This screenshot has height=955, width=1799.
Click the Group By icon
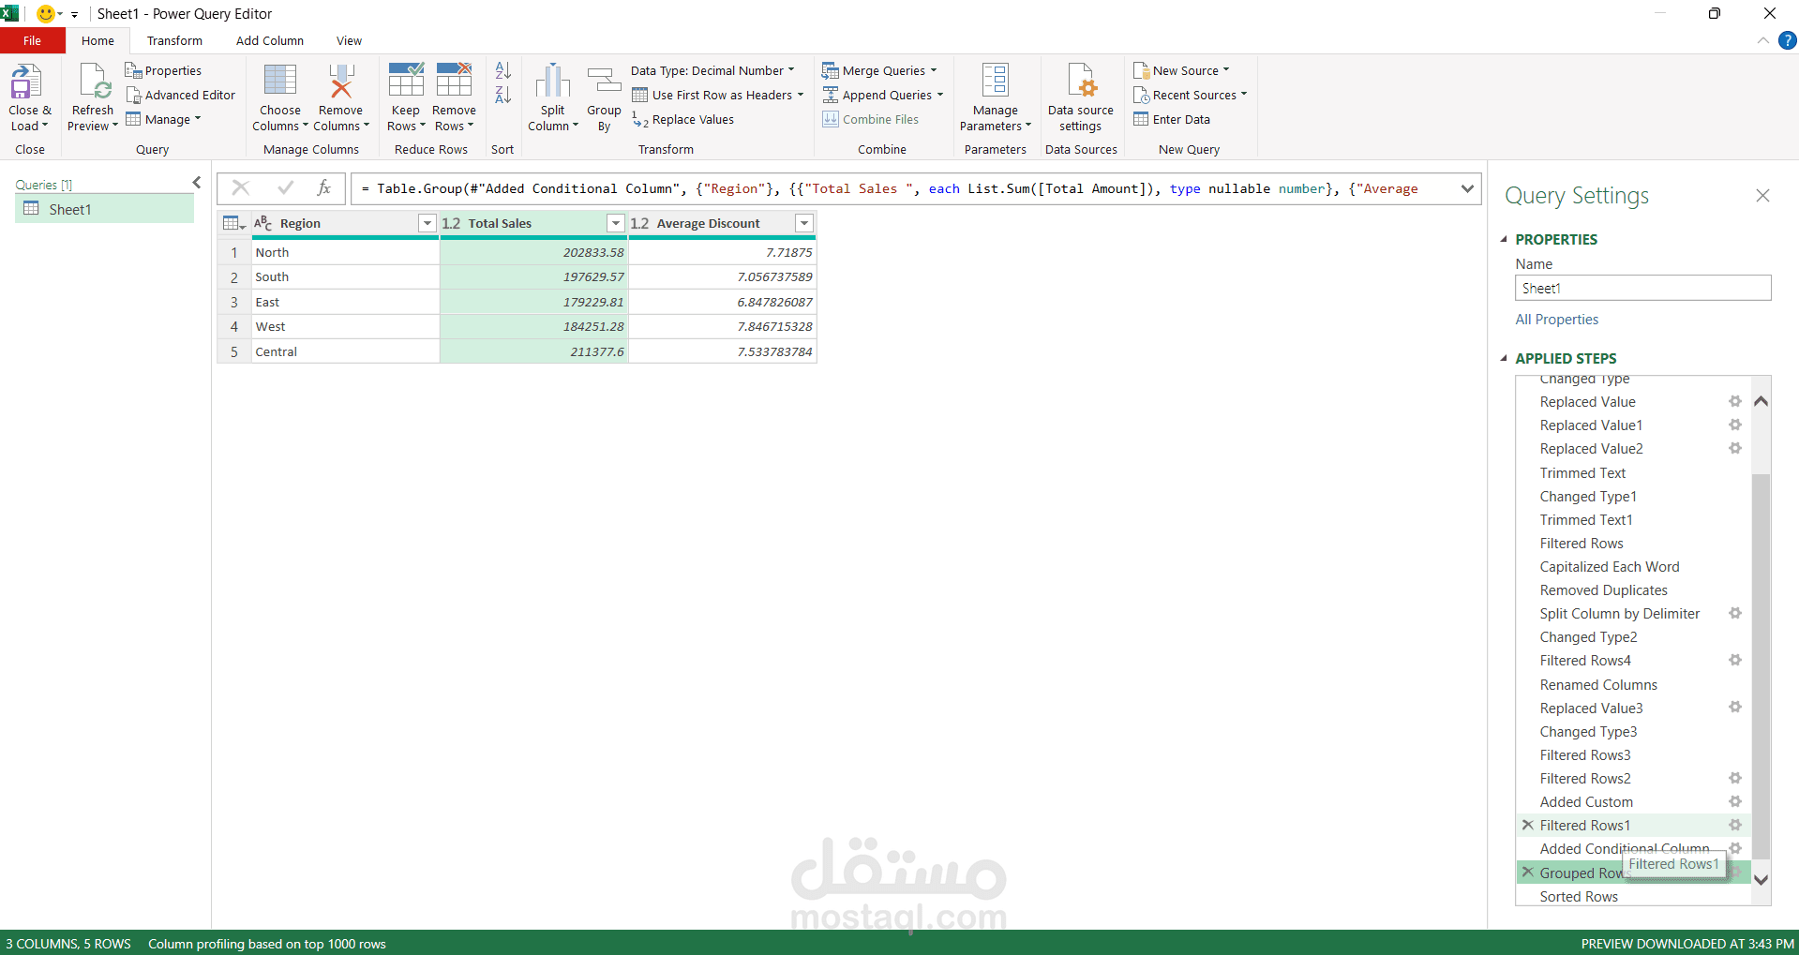point(604,81)
